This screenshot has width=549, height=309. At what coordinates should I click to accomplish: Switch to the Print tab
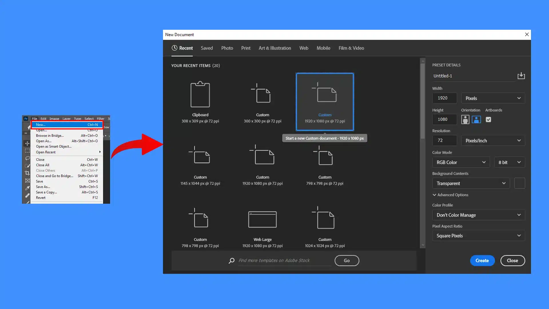246,48
